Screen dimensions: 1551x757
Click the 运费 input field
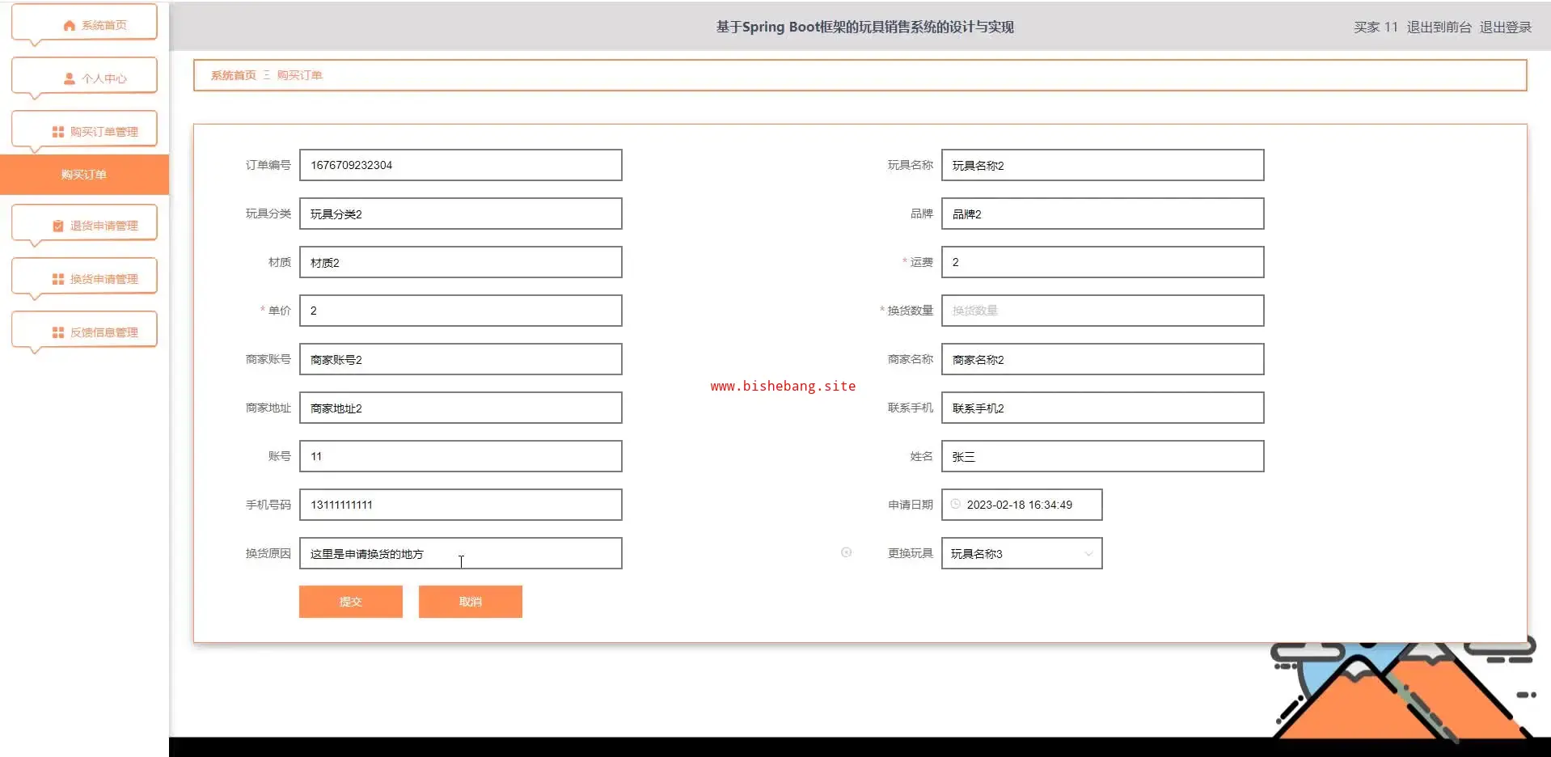click(x=1103, y=262)
